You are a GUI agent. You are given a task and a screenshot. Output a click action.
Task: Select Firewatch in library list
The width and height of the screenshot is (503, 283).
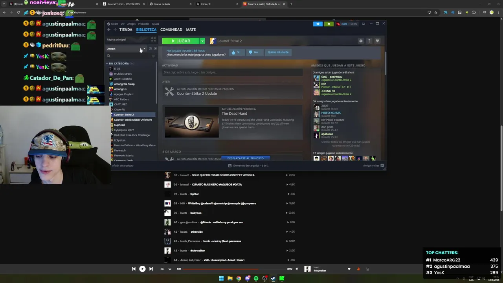click(x=119, y=151)
